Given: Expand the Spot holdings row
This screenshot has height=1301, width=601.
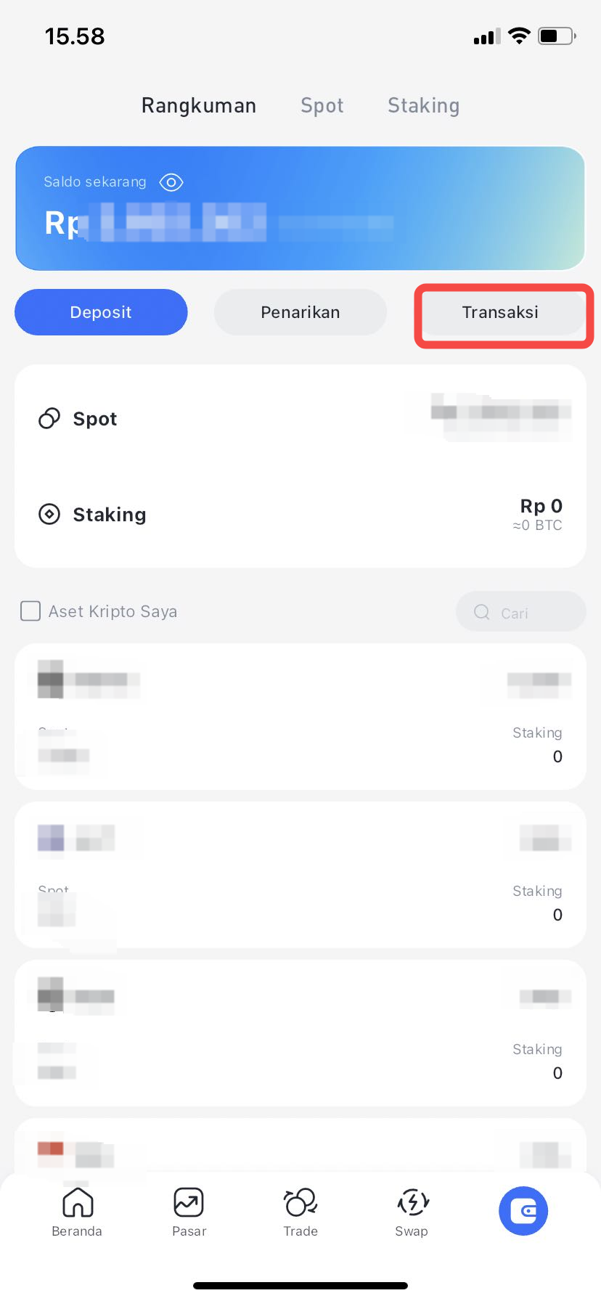Looking at the screenshot, I should click(300, 418).
